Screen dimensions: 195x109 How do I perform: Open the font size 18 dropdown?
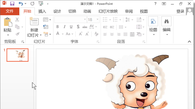(x=97, y=19)
